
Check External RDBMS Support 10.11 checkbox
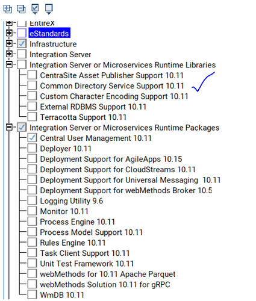tap(32, 107)
